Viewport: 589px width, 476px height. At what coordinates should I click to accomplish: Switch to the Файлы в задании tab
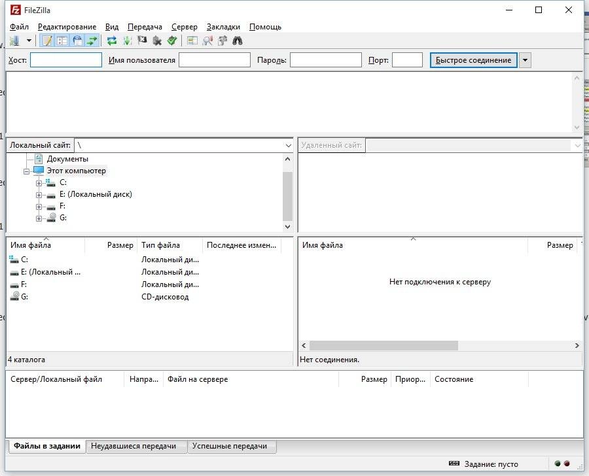pyautogui.click(x=47, y=446)
